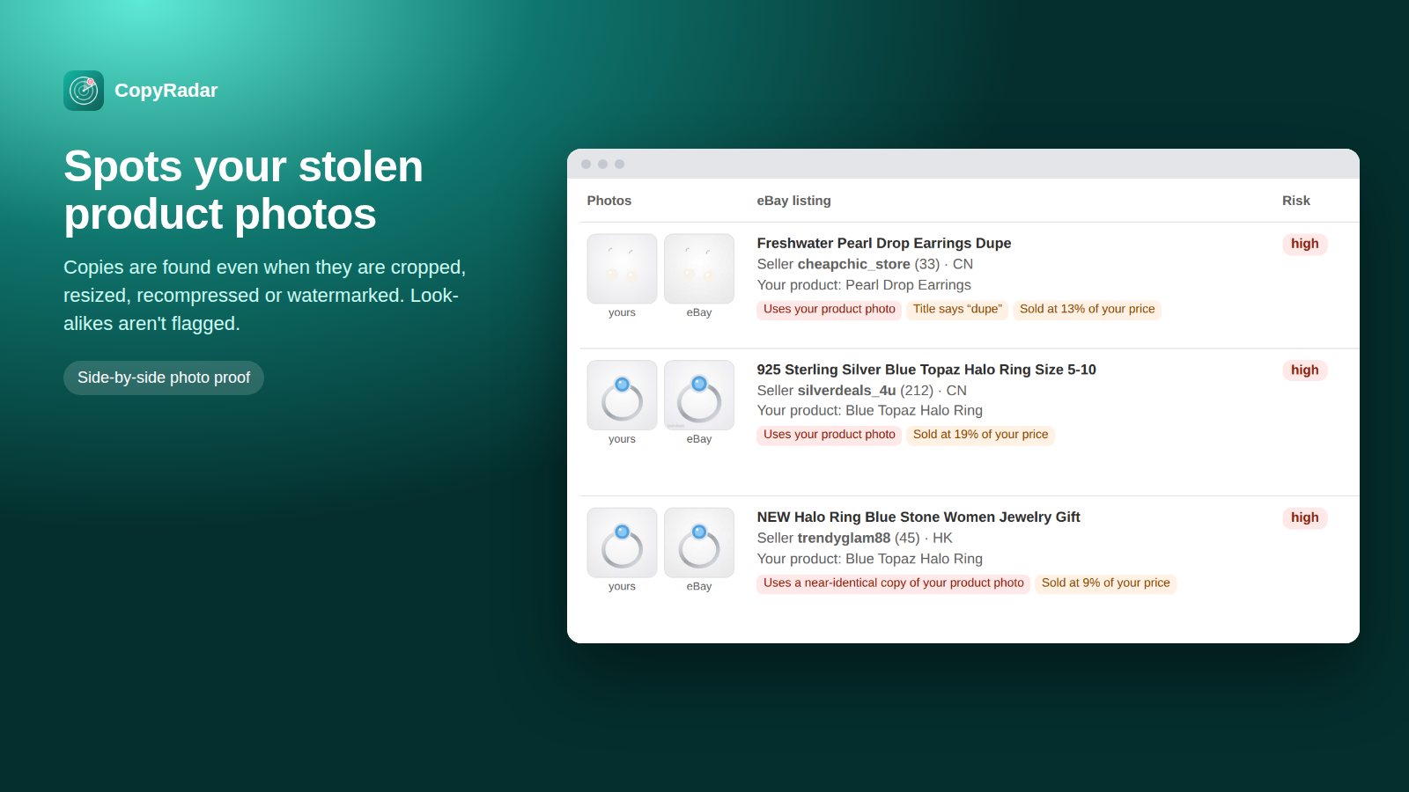Click Uses your product photo tag for pearl earrings
This screenshot has height=792, width=1409.
(x=830, y=309)
